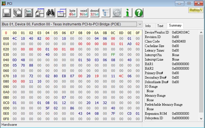Click the Summary panel scrollbar thumb
This screenshot has width=205, height=128.
[x=201, y=74]
